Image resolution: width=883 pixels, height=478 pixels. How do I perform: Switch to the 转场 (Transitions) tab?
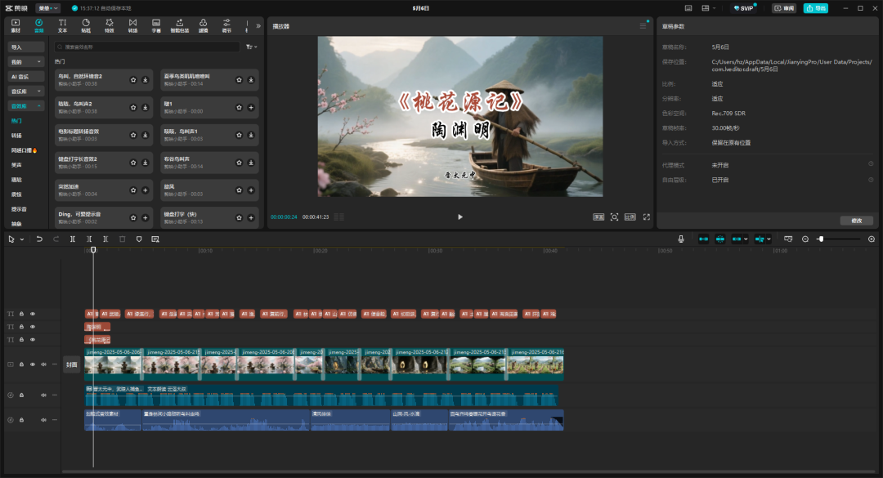click(x=132, y=25)
